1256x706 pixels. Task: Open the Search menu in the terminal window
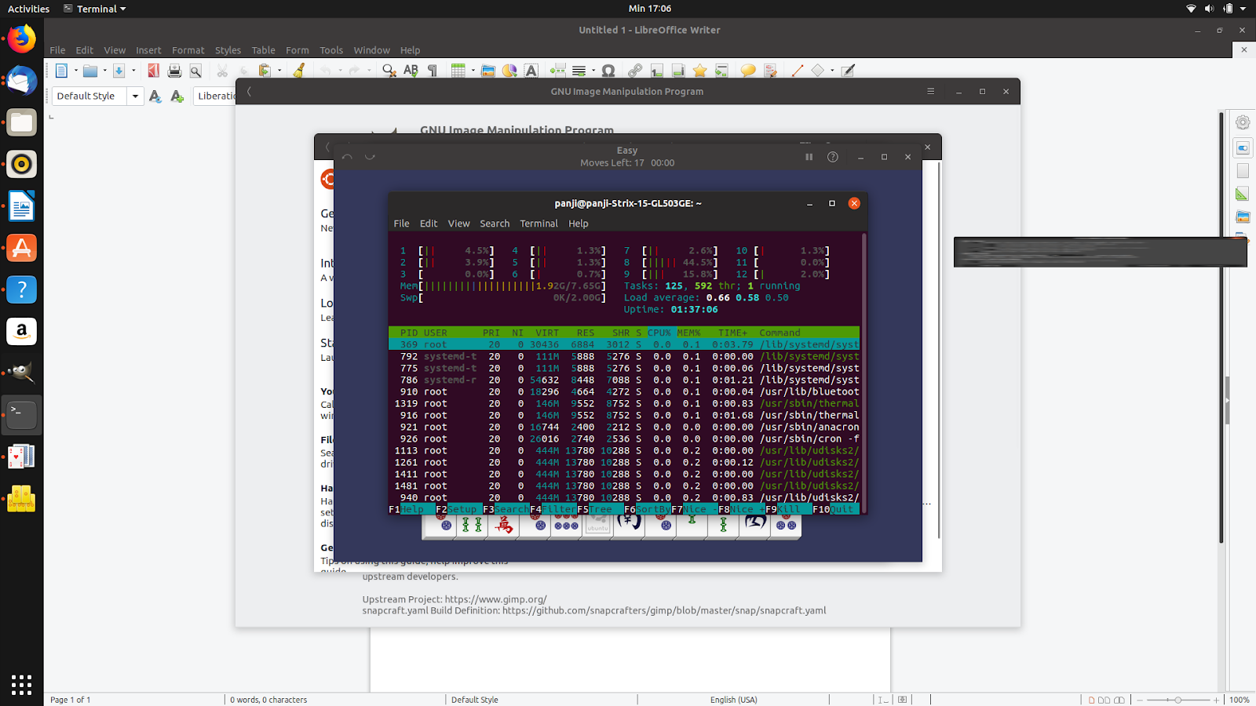pos(495,224)
